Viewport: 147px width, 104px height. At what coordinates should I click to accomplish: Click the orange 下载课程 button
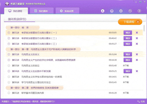coord(130,22)
